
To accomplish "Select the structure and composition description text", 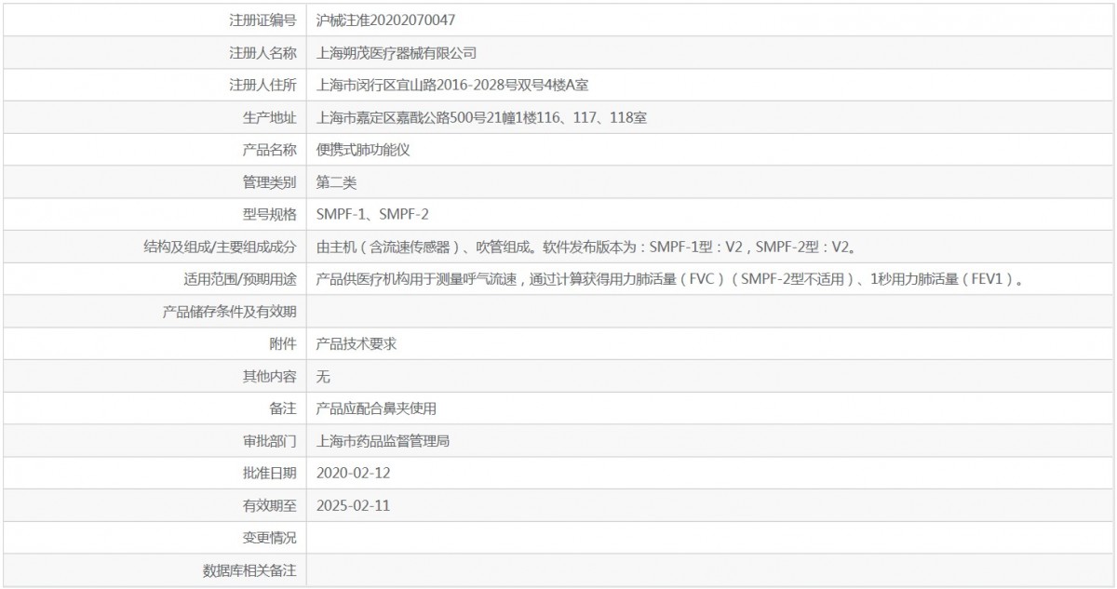I will tap(586, 247).
